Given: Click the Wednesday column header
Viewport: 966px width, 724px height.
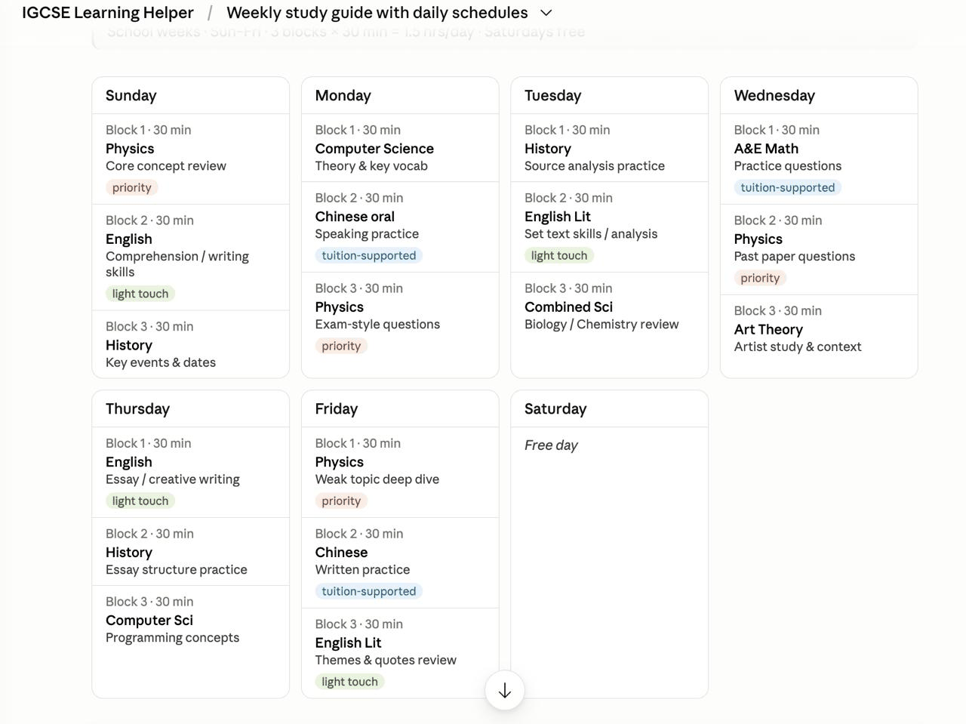Looking at the screenshot, I should 819,96.
